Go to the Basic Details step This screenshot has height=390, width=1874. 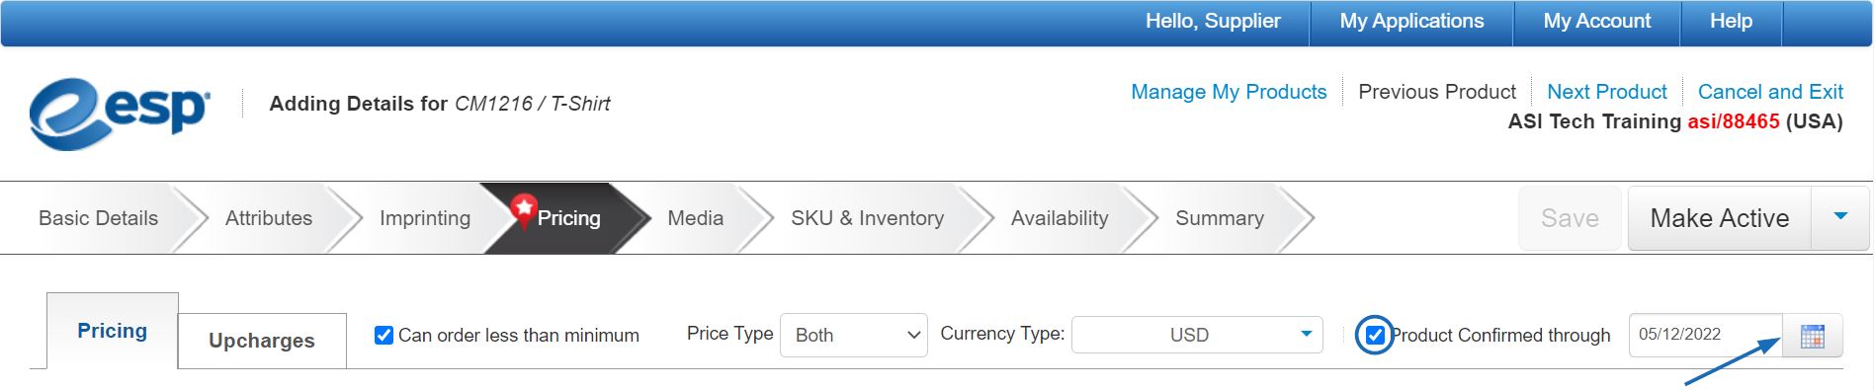pyautogui.click(x=98, y=218)
